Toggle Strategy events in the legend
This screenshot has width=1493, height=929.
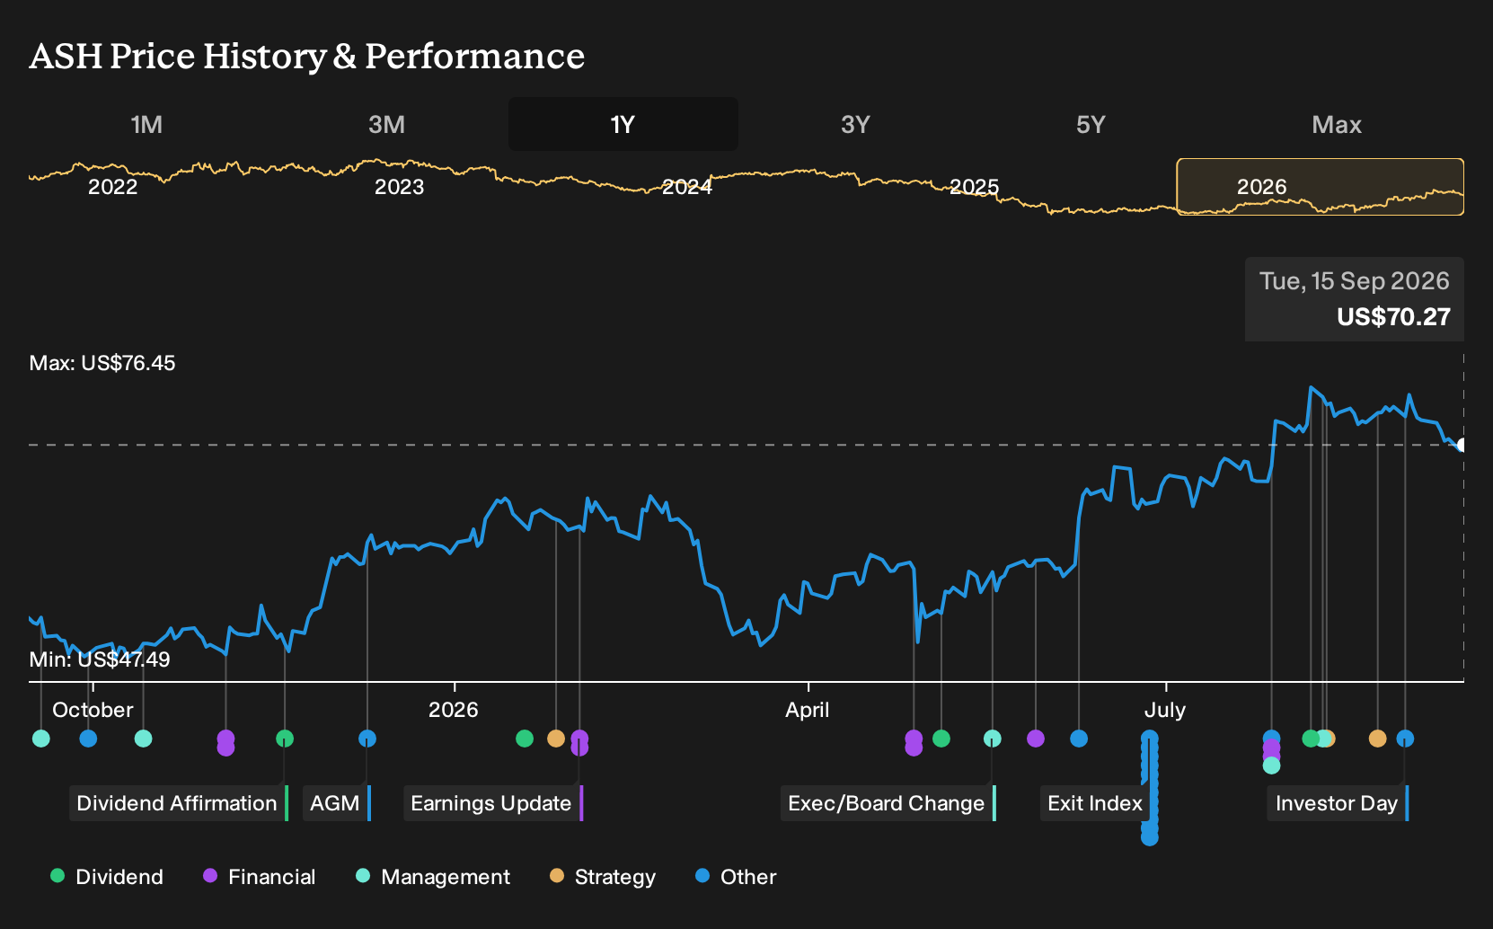click(x=602, y=877)
